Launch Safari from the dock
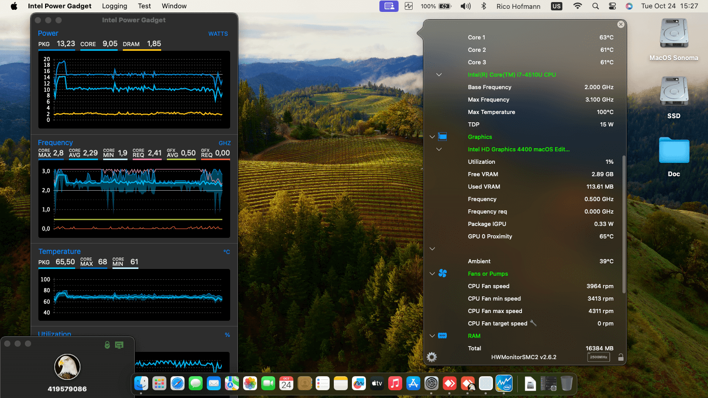 177,383
